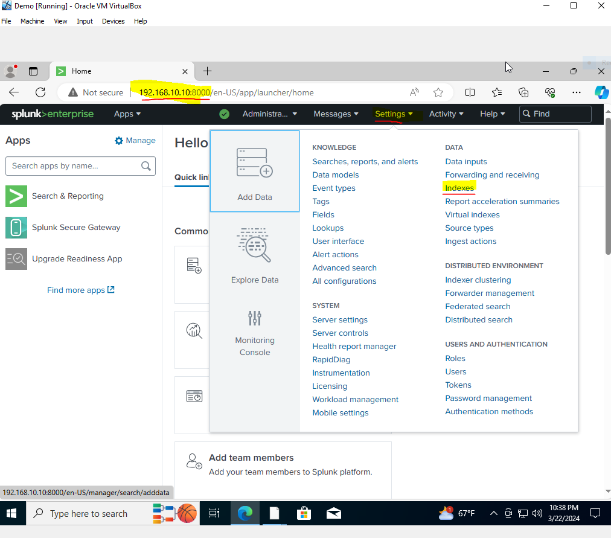The width and height of the screenshot is (611, 538).
Task: Select the Home browser tab
Action: click(x=121, y=71)
